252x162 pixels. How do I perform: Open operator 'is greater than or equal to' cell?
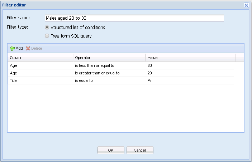(109, 73)
